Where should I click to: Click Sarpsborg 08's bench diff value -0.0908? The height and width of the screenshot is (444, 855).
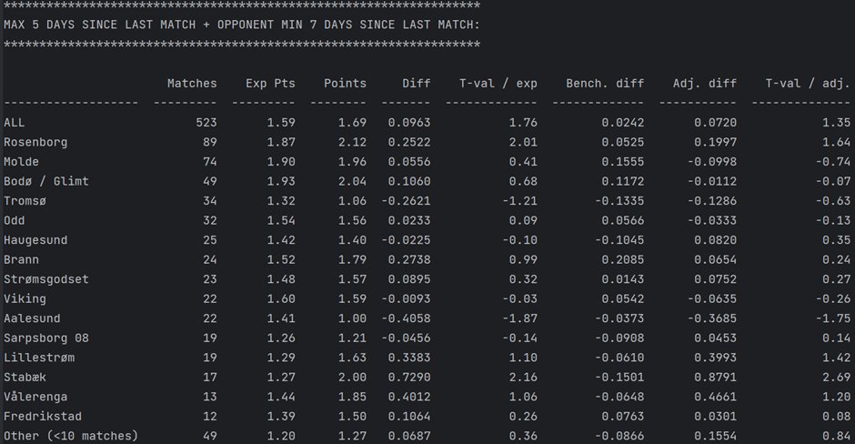[619, 338]
